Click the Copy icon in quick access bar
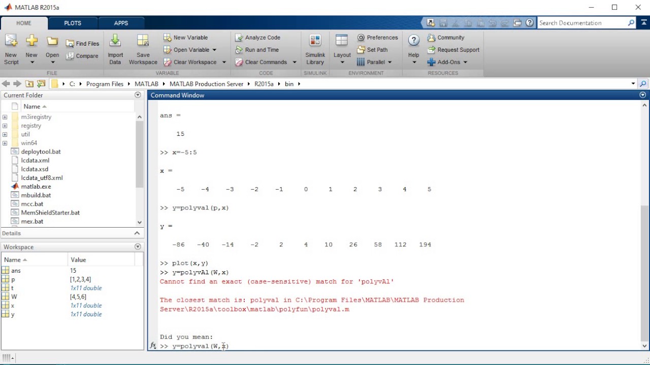This screenshot has height=365, width=650. click(468, 23)
